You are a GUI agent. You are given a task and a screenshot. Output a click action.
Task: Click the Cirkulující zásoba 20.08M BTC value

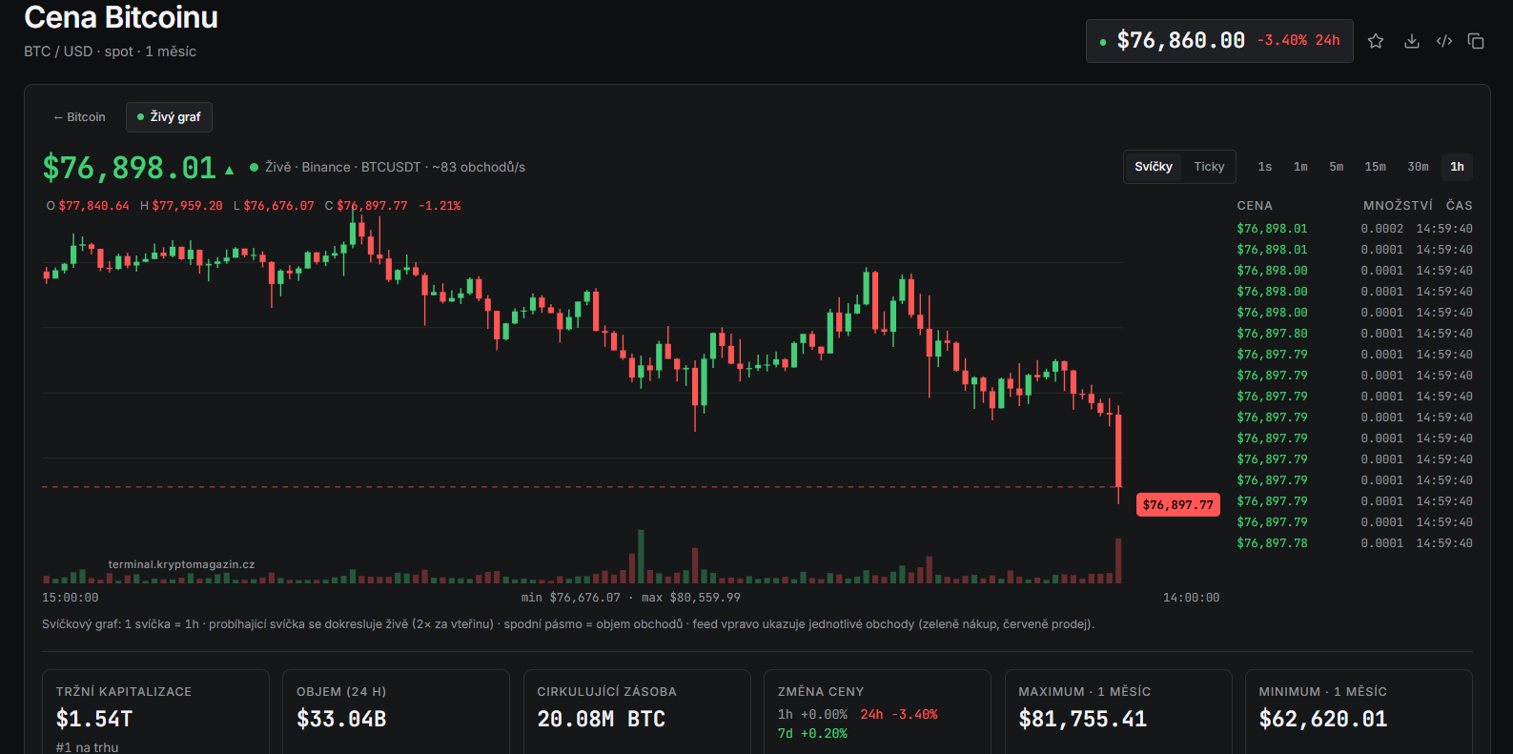pos(602,720)
